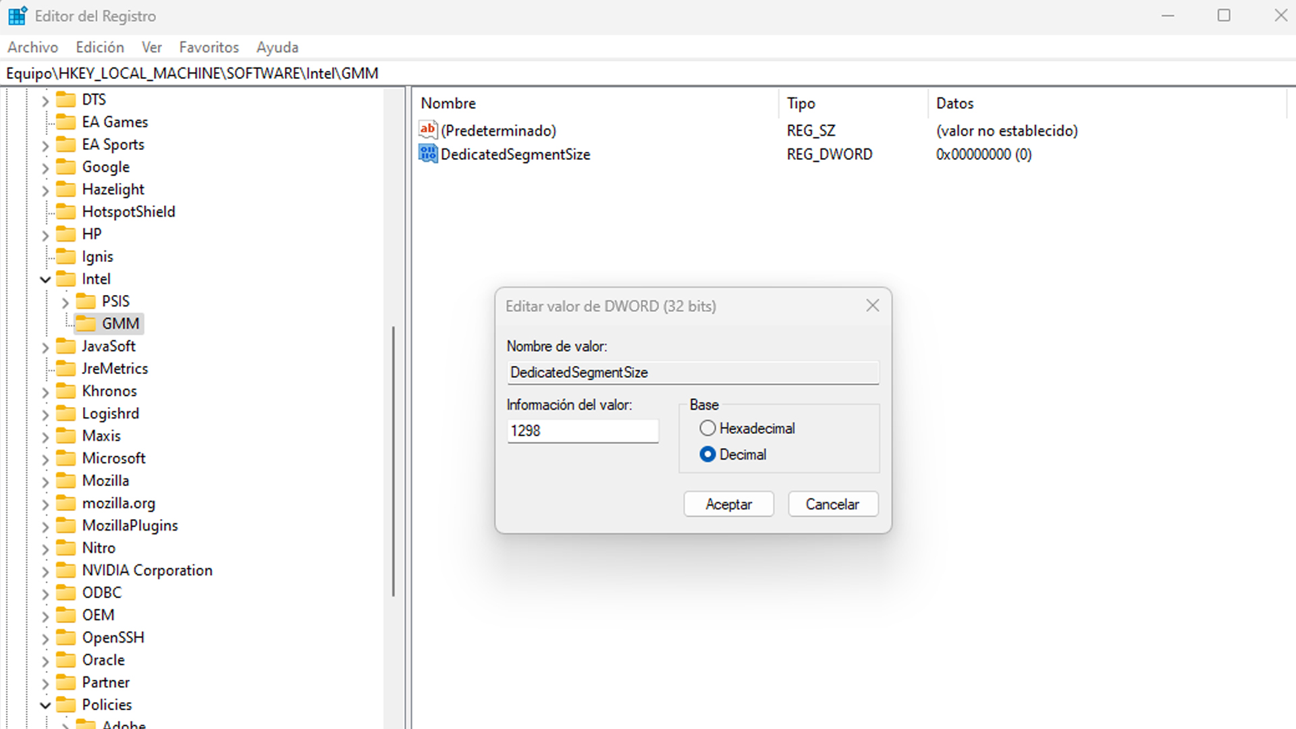Viewport: 1296px width, 729px height.
Task: Expand the Mozilla folder in the tree
Action: [48, 480]
